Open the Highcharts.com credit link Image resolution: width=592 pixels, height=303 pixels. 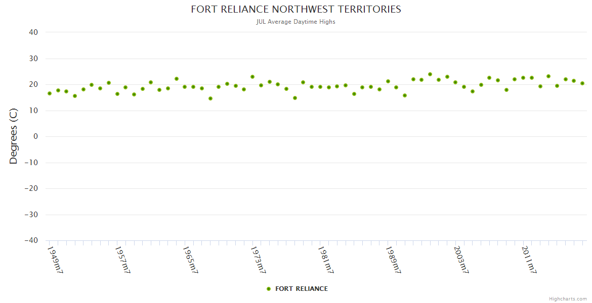click(x=568, y=298)
